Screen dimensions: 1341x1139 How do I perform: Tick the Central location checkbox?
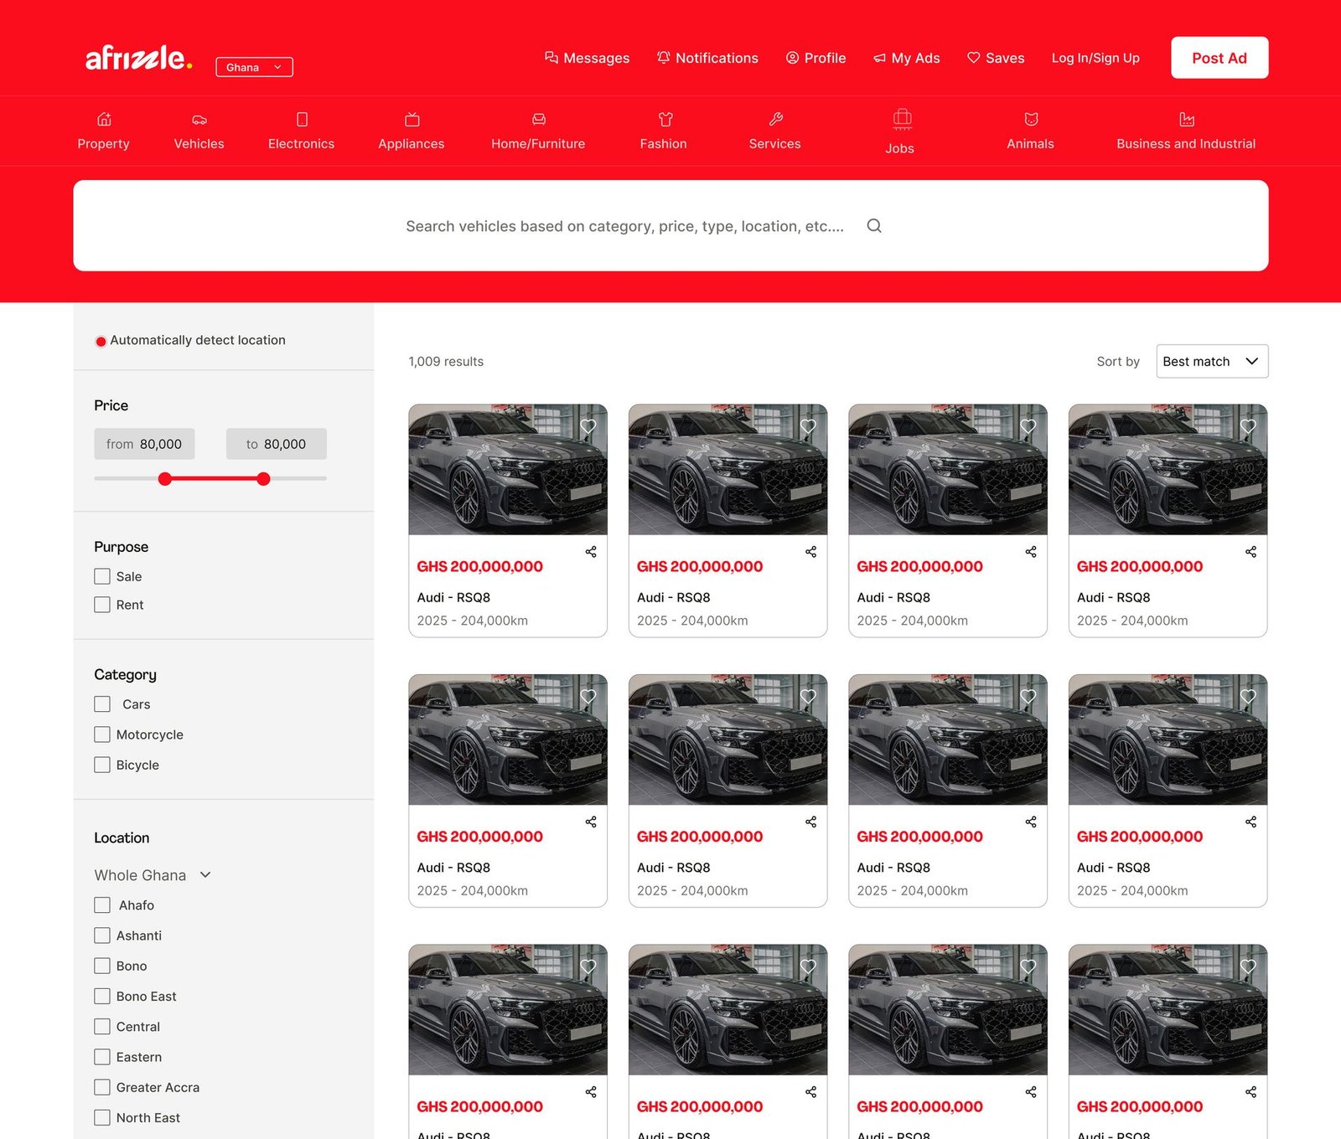[102, 1027]
